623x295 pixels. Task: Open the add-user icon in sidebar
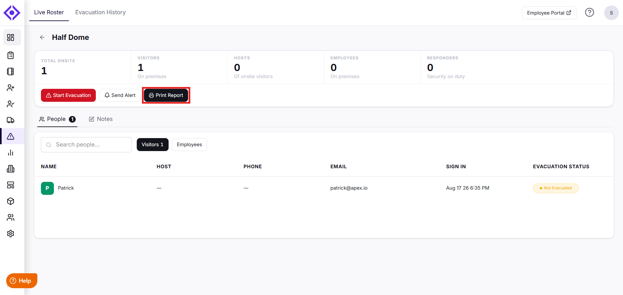[x=11, y=88]
